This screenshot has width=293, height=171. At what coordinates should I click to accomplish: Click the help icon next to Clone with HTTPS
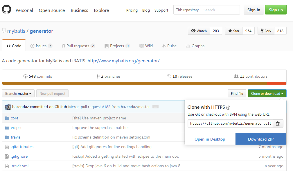click(x=228, y=108)
